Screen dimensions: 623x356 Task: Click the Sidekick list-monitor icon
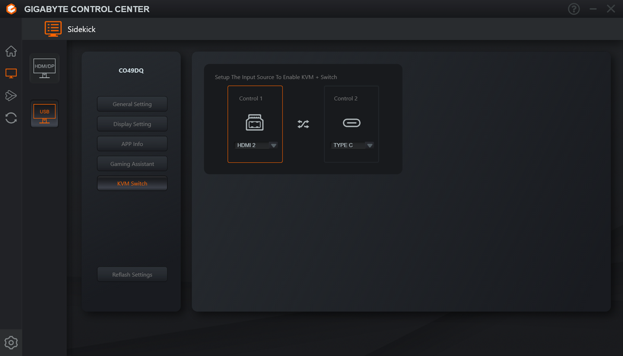pyautogui.click(x=53, y=29)
